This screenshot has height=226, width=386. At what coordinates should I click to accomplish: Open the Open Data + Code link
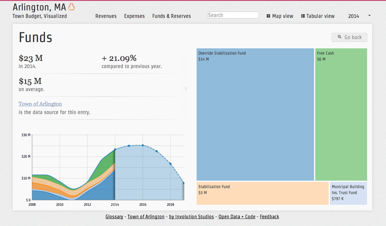tap(237, 217)
